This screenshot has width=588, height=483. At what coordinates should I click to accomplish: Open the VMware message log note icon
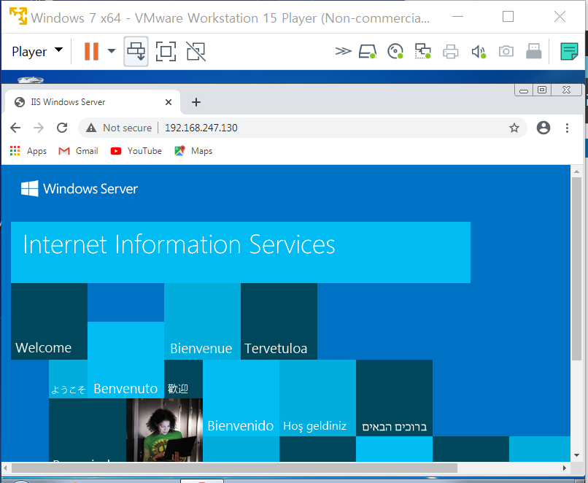tap(569, 51)
